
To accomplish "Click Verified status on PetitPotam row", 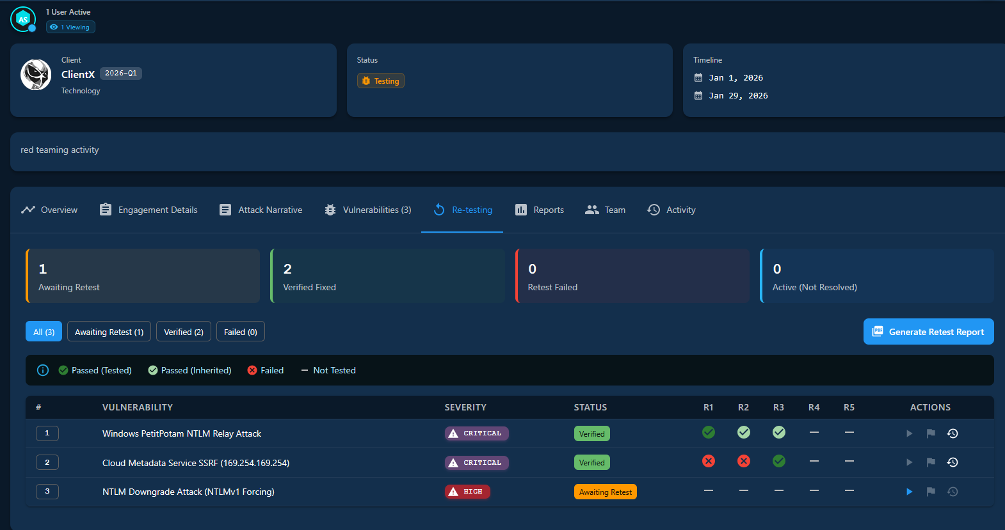I will (x=592, y=433).
